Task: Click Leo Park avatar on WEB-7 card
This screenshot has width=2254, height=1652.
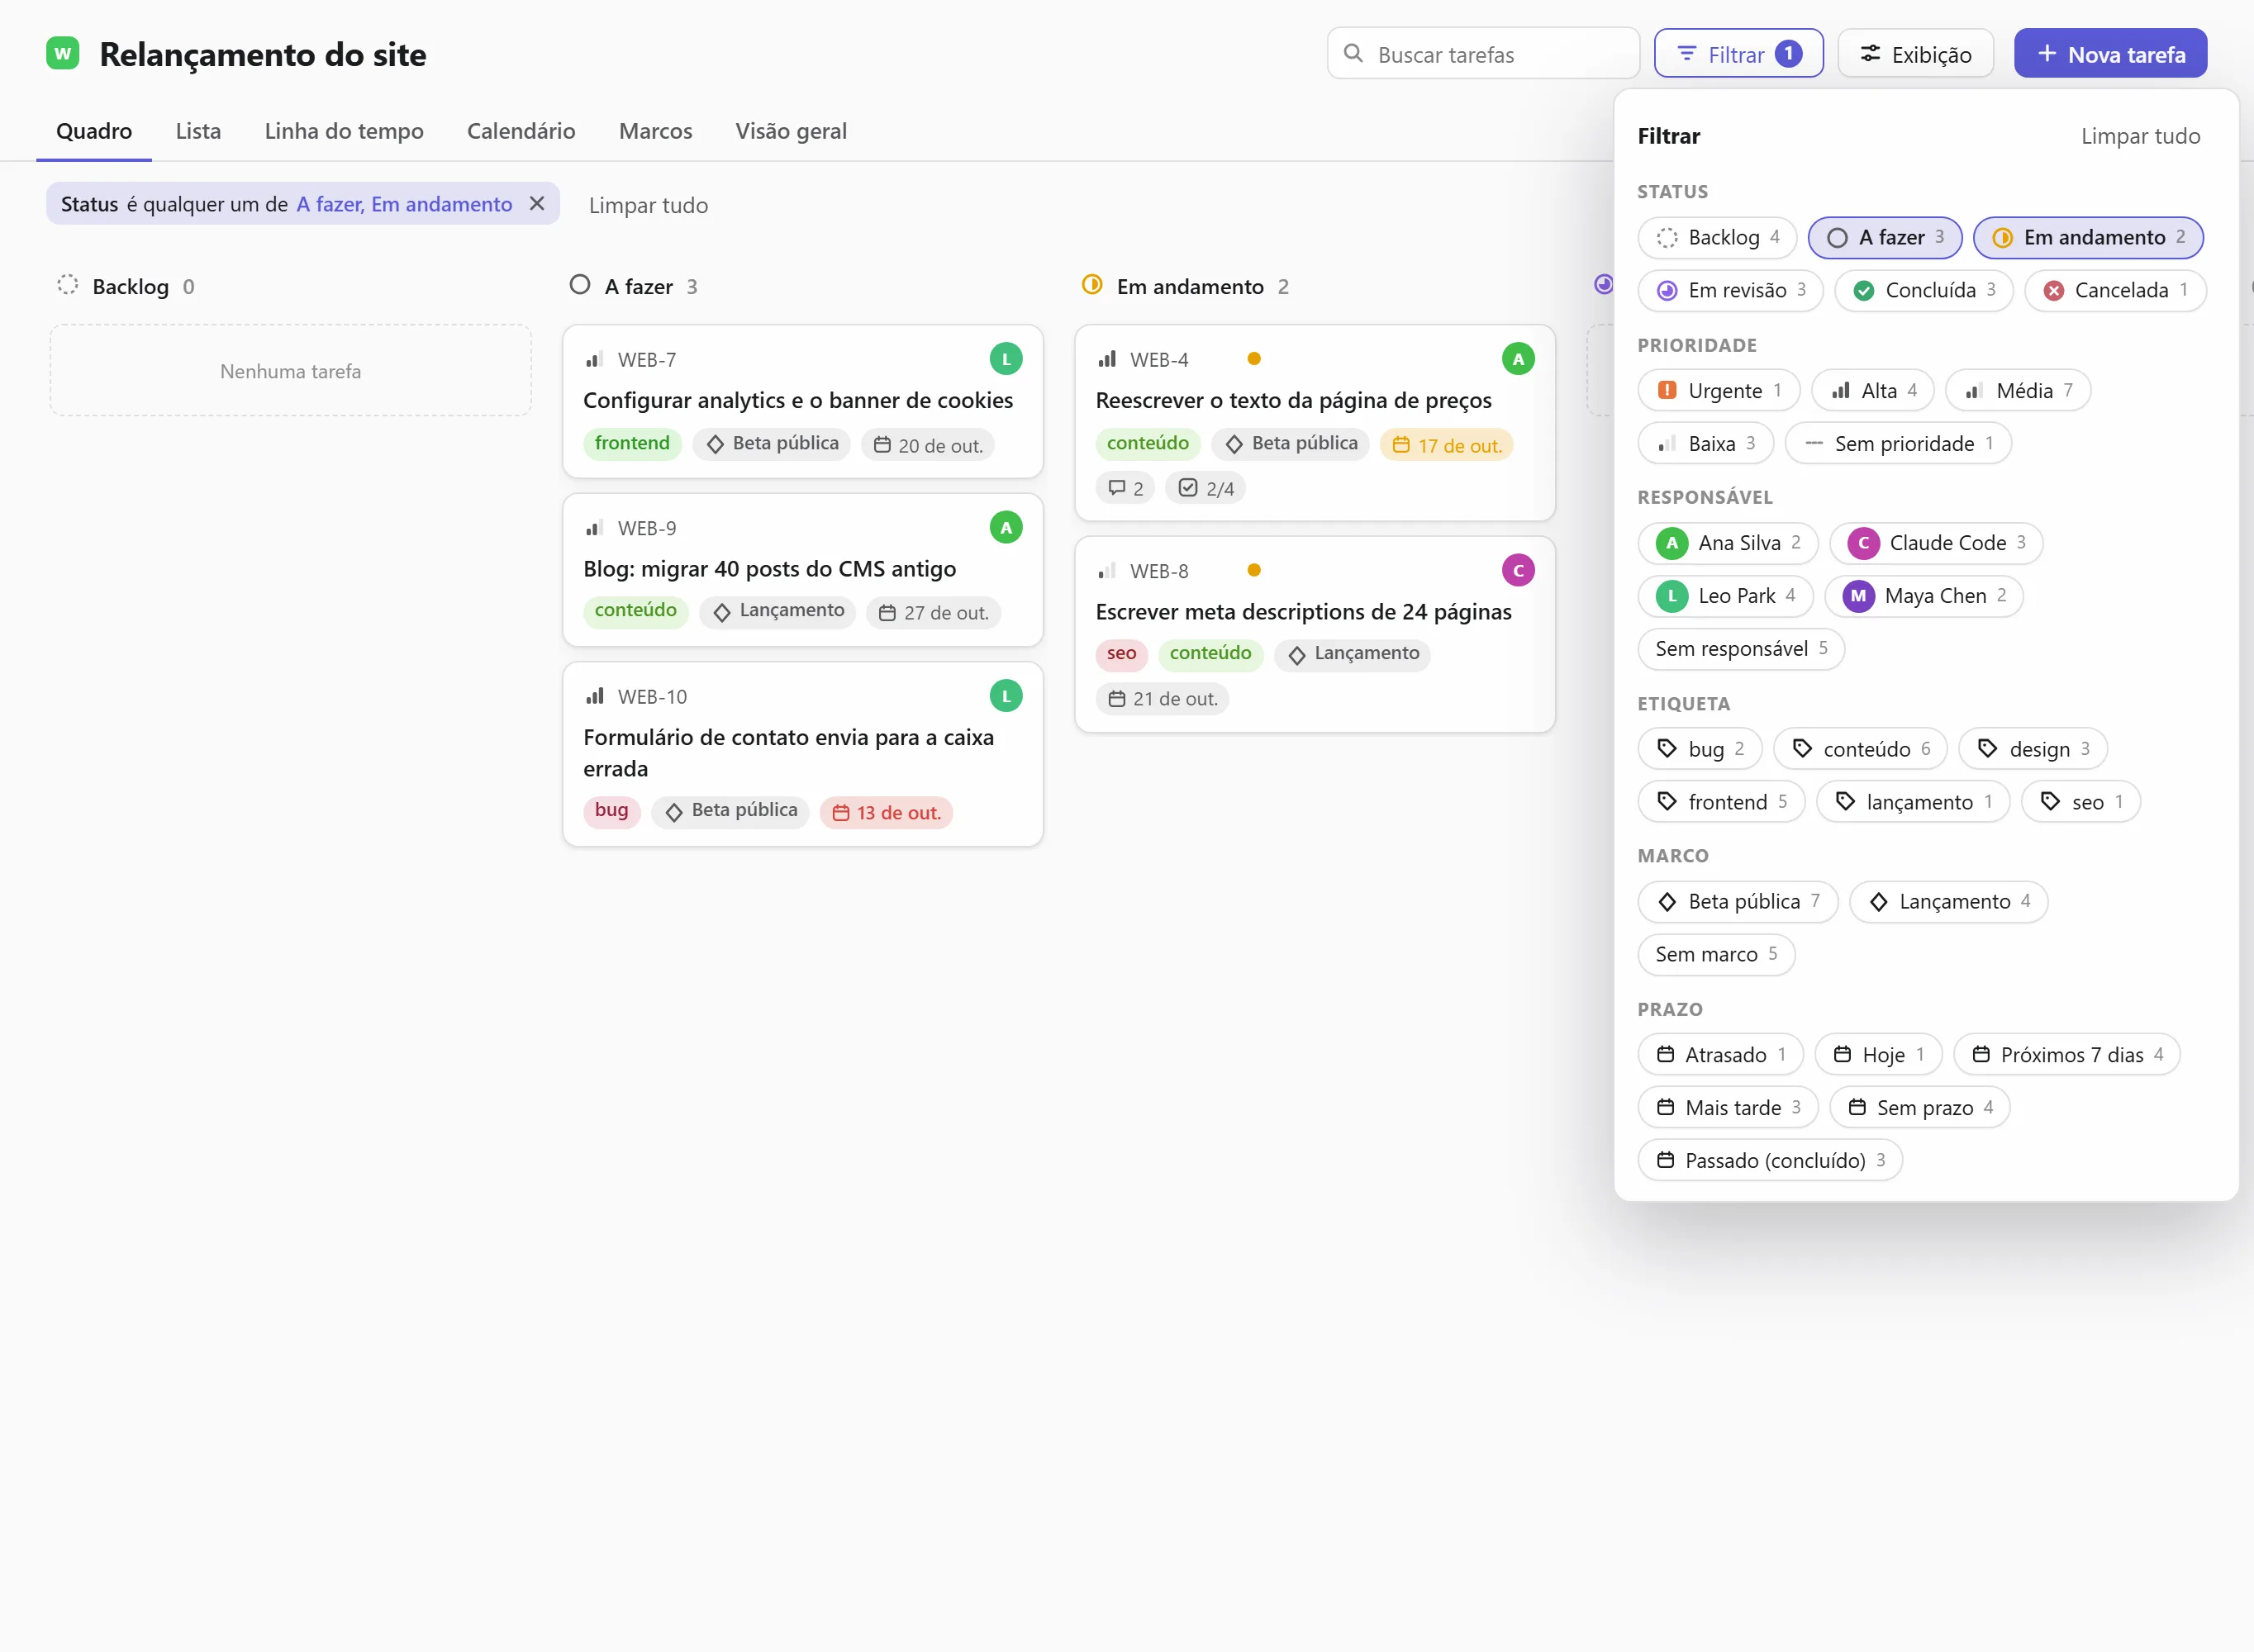Action: (x=1005, y=359)
